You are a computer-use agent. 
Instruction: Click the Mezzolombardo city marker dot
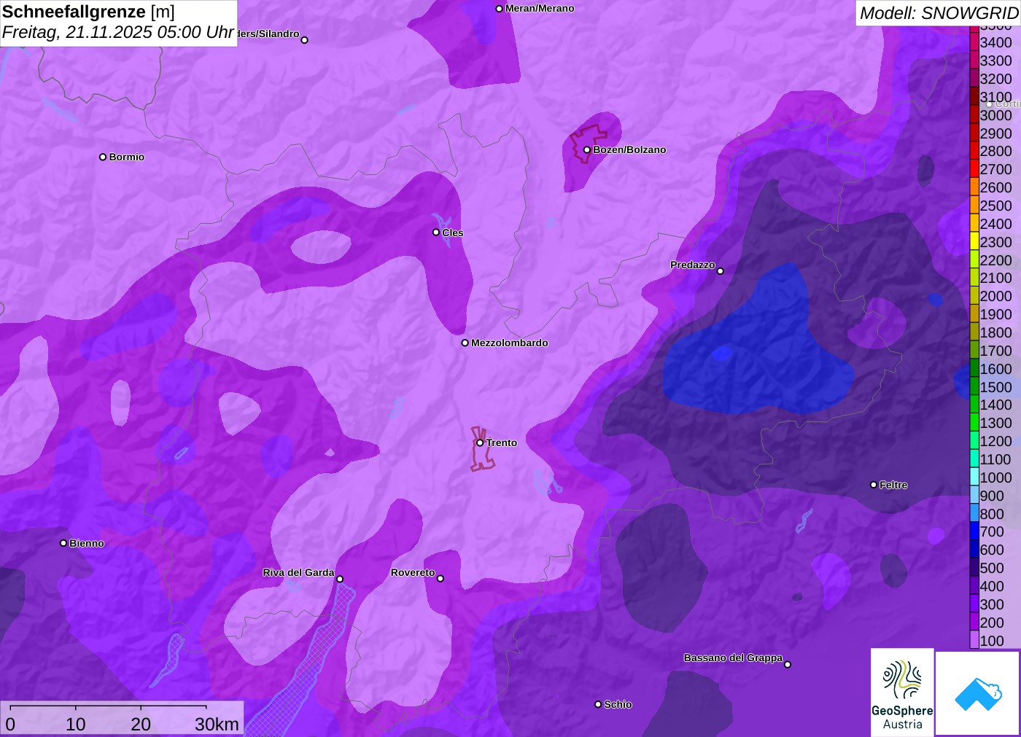(x=465, y=343)
